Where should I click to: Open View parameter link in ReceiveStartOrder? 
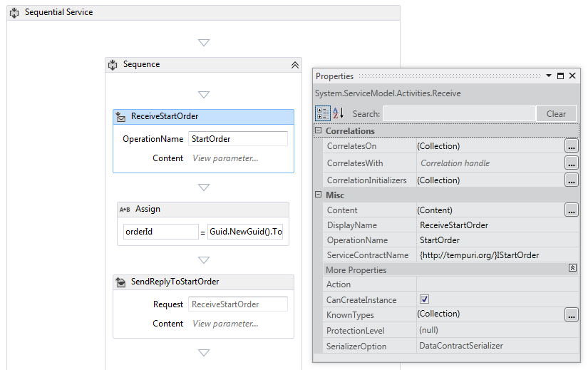tap(225, 158)
